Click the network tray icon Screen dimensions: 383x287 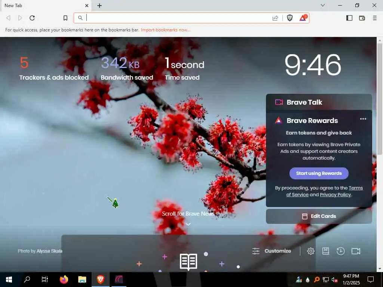326,280
